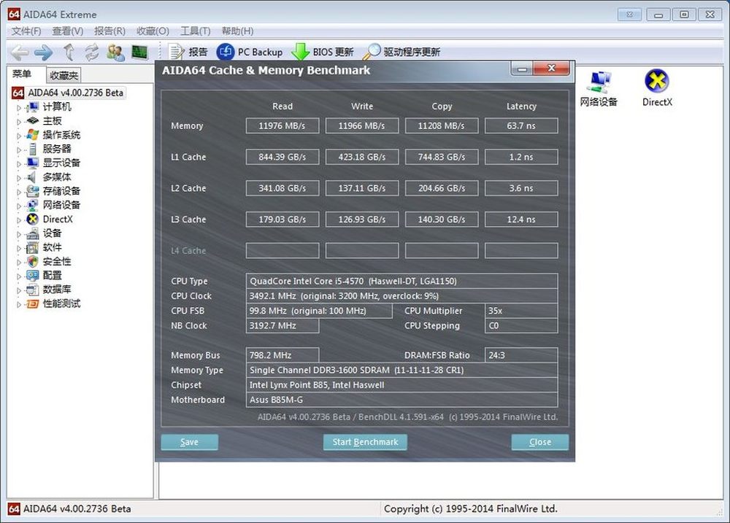Click the CPU Type field value

(x=401, y=281)
